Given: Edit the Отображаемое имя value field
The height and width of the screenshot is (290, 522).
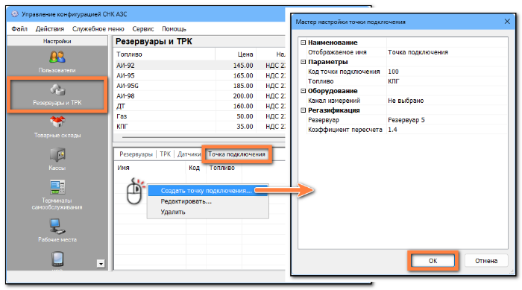Looking at the screenshot, I should pyautogui.click(x=447, y=52).
